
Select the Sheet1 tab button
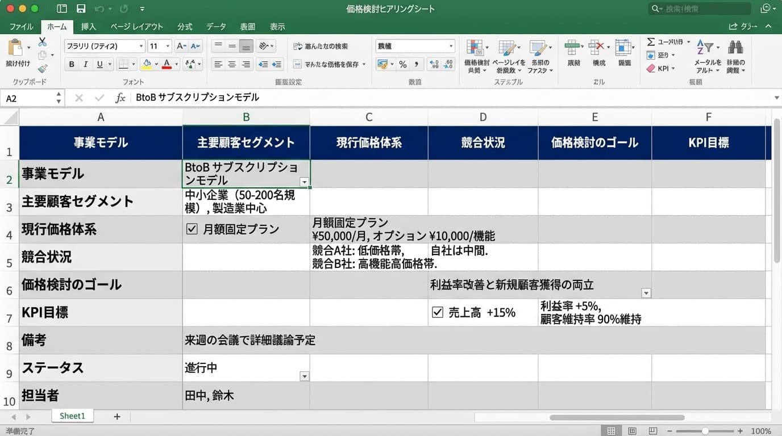[72, 416]
